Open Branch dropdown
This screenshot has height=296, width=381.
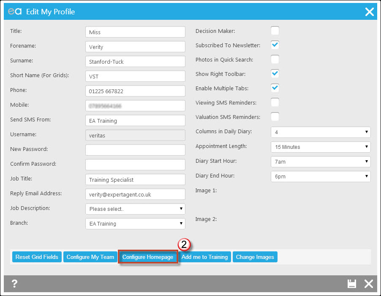(x=135, y=224)
